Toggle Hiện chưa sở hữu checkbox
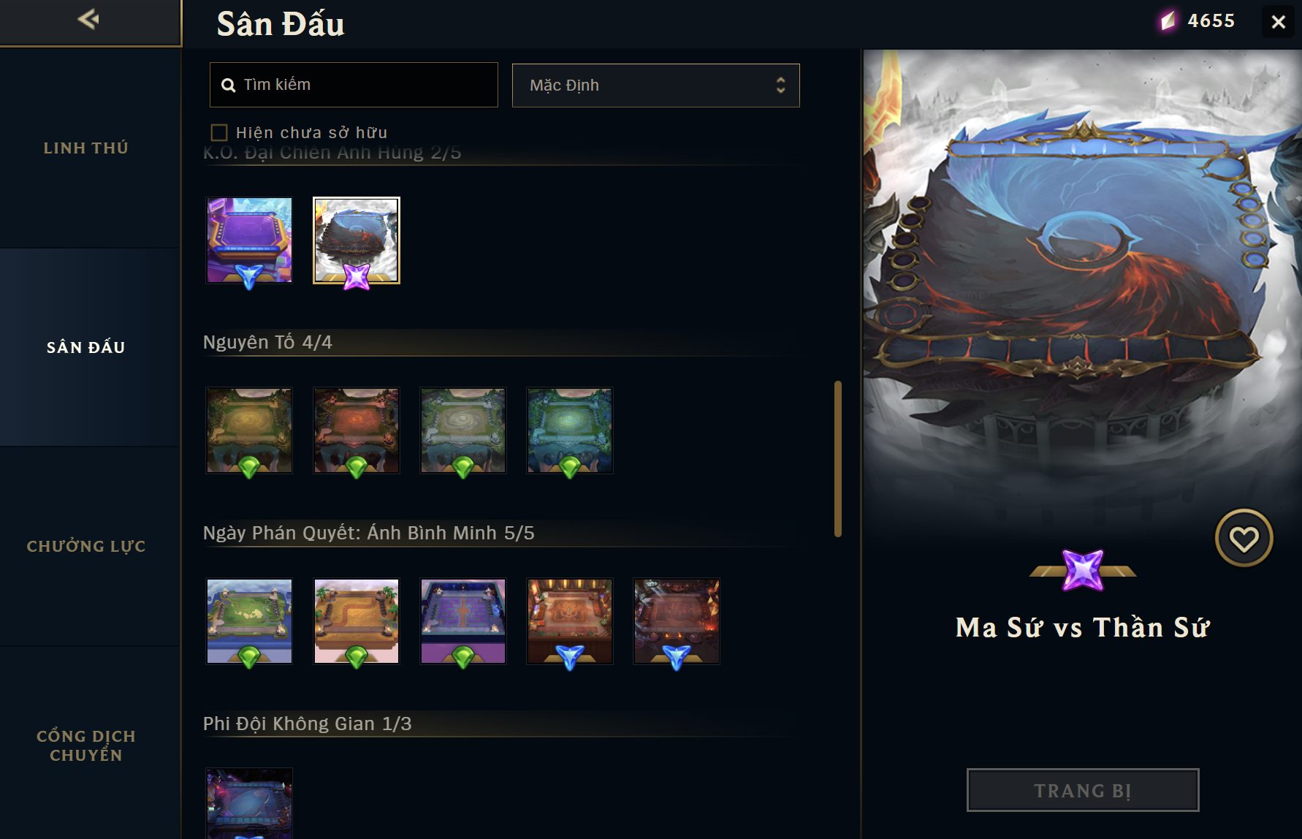Screen dimensions: 1302x839 (x=219, y=132)
